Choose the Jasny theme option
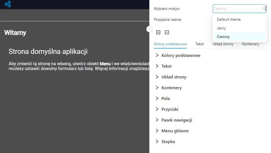Image resolution: width=271 pixels, height=153 pixels. coord(240,28)
